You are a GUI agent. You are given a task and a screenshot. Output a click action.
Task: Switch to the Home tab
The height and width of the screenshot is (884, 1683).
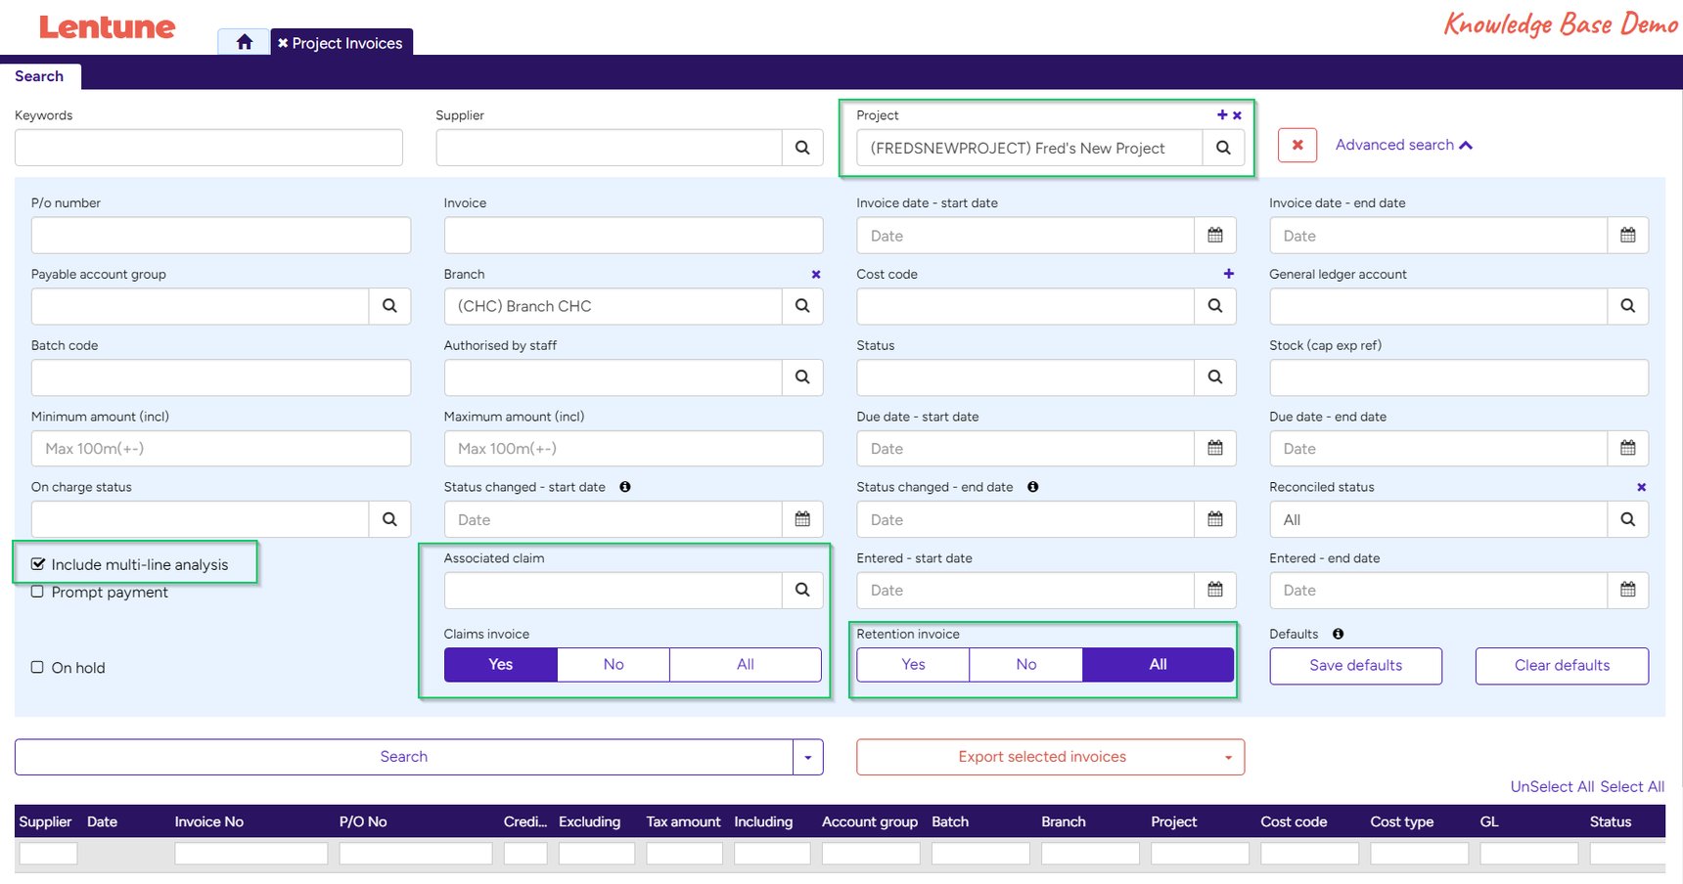click(244, 42)
